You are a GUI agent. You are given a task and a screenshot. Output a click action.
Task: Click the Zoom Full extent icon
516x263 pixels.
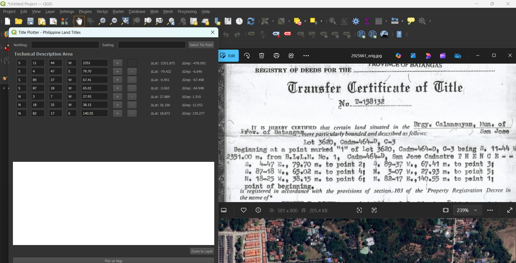pyautogui.click(x=125, y=21)
